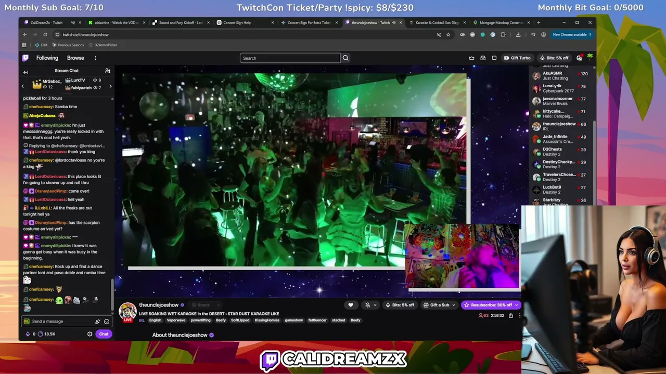Open the Prime loot crown icon
This screenshot has width=666, height=374.
tap(471, 58)
